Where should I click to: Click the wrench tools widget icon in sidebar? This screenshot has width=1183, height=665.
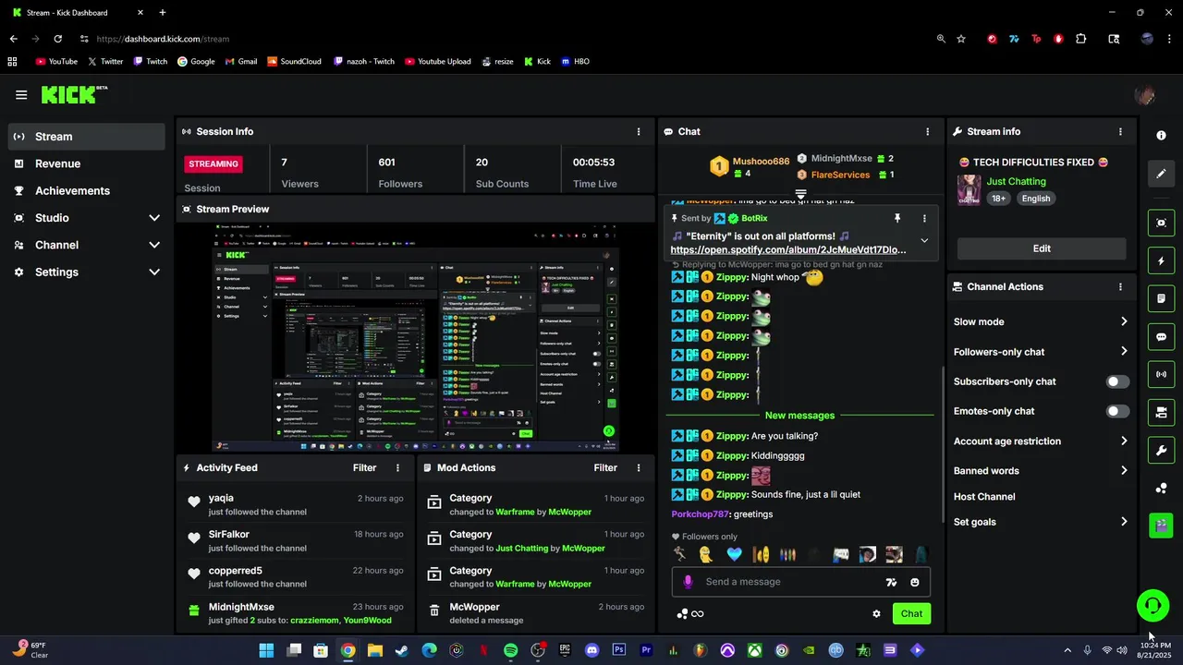tap(1161, 450)
